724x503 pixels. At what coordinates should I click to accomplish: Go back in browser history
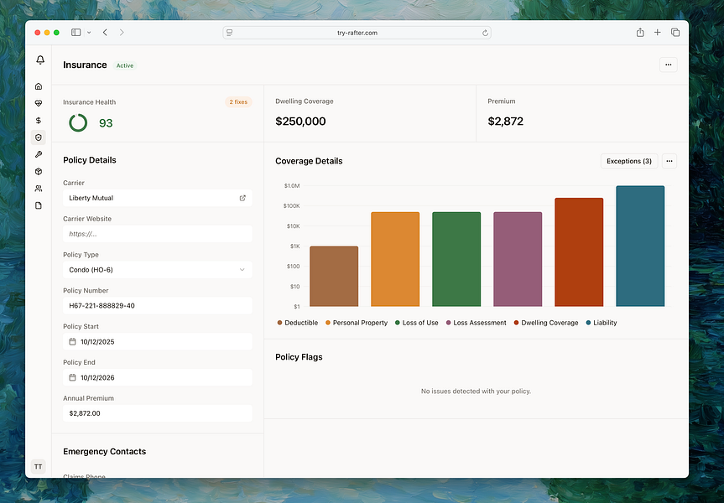105,33
